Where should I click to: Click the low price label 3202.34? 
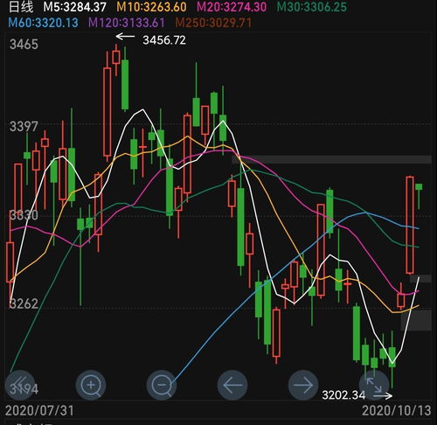(x=343, y=395)
